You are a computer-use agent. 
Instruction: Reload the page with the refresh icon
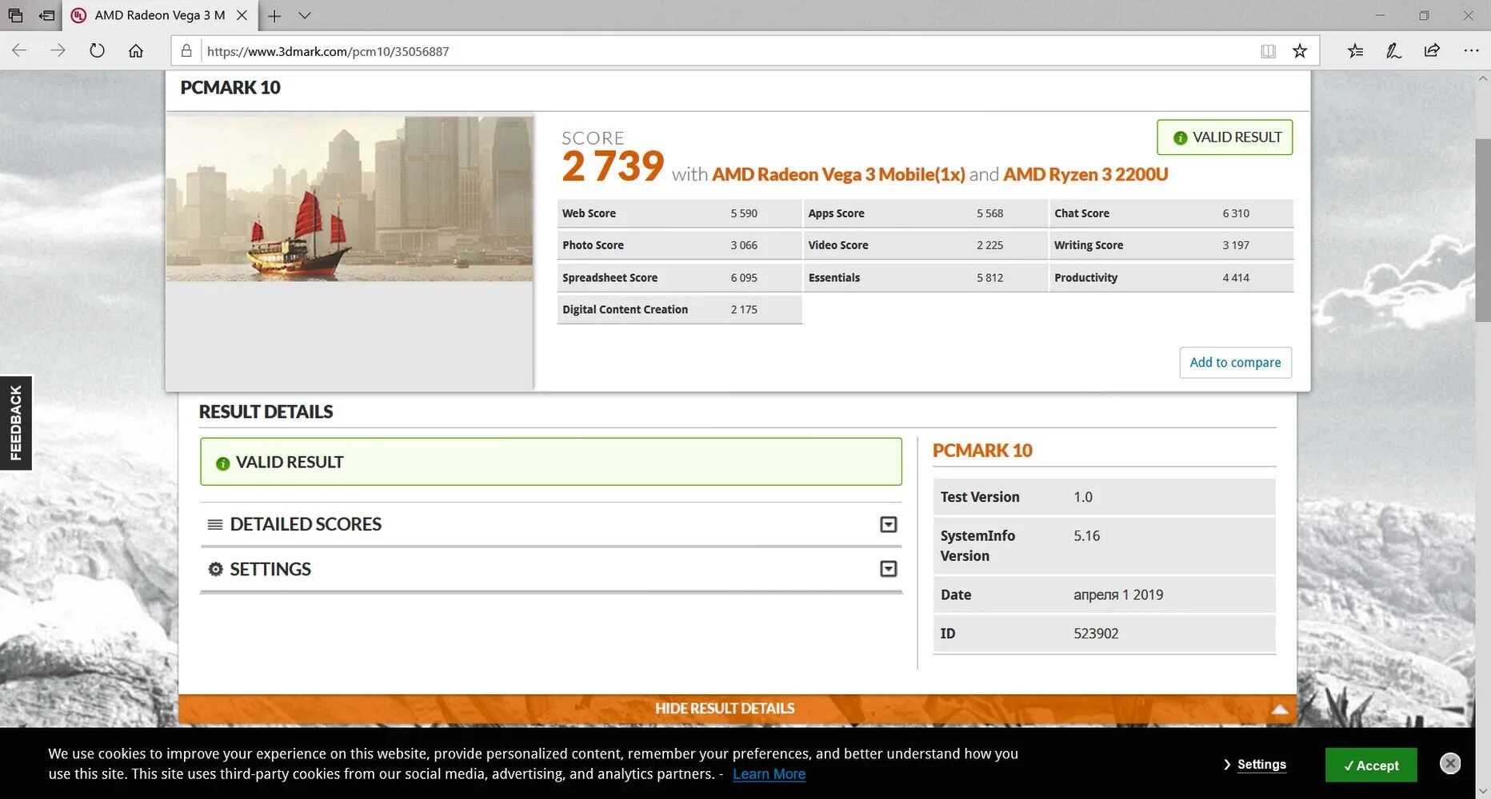pyautogui.click(x=97, y=51)
